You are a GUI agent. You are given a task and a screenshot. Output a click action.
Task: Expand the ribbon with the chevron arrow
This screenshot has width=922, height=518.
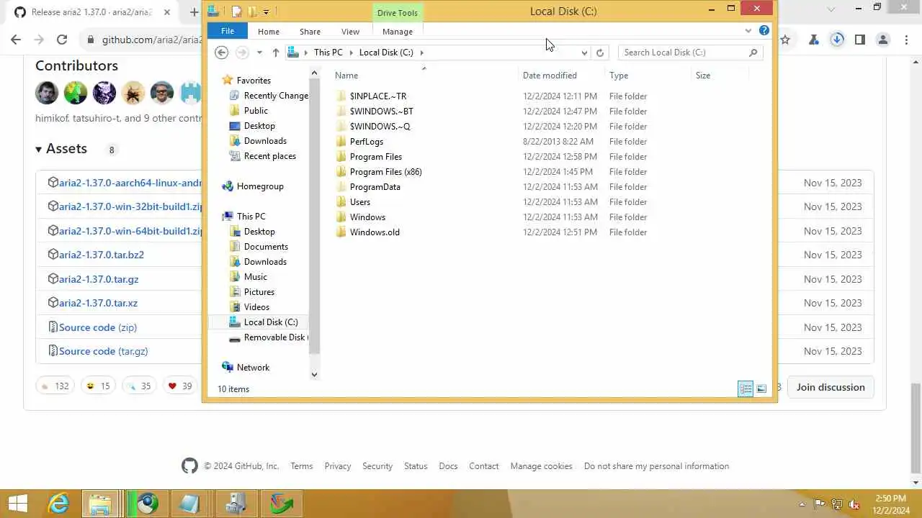pos(748,31)
